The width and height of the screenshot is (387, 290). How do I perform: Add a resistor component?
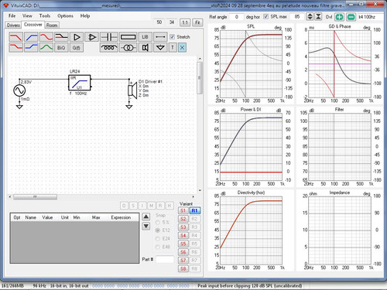coord(128,37)
